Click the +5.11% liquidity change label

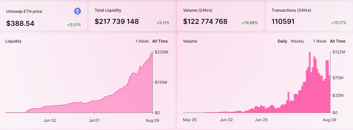[163, 23]
